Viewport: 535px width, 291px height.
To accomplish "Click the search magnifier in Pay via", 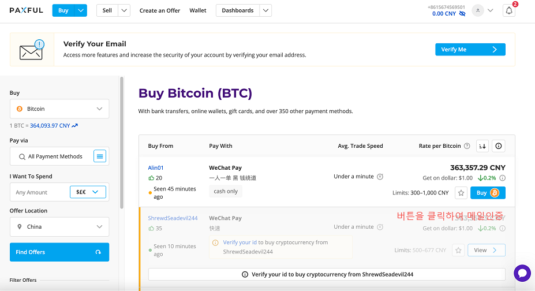I will (x=22, y=156).
